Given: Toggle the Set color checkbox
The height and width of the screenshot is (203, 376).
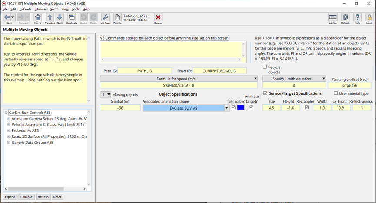Looking at the screenshot, I should [x=233, y=107].
